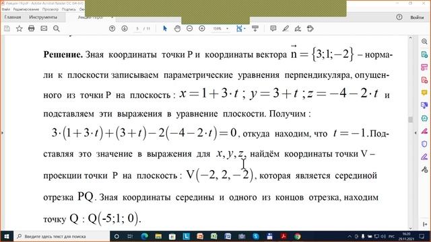Click the Save file icon

pos(7,28)
